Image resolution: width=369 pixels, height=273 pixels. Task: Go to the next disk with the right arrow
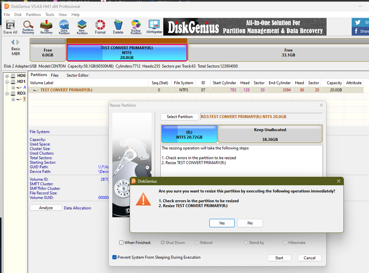point(18,42)
